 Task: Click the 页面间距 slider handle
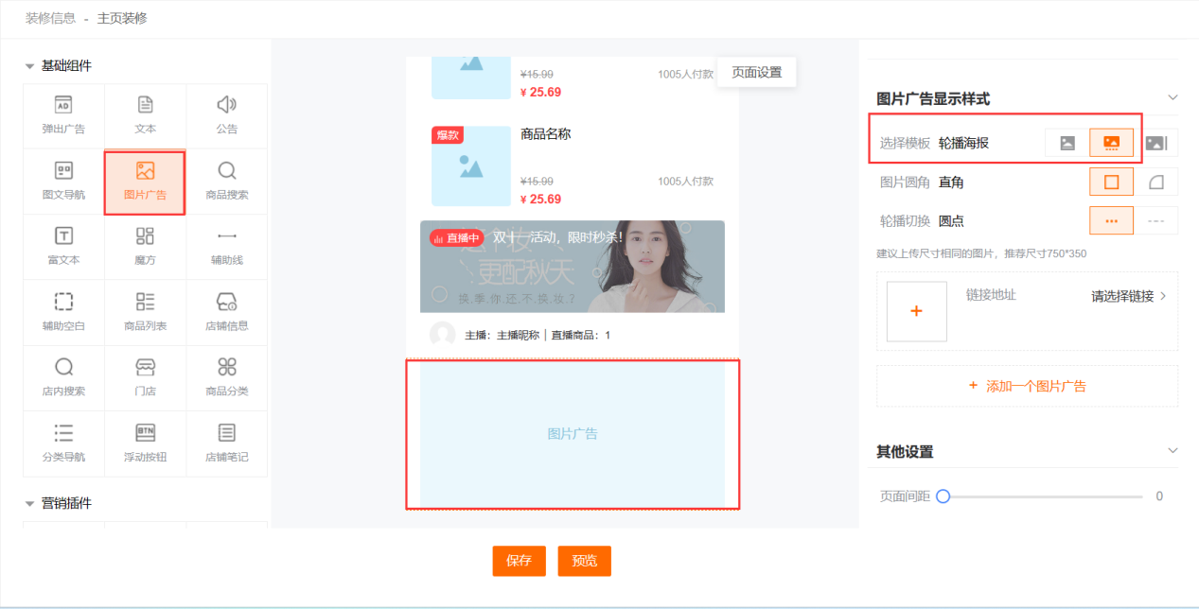click(x=943, y=496)
